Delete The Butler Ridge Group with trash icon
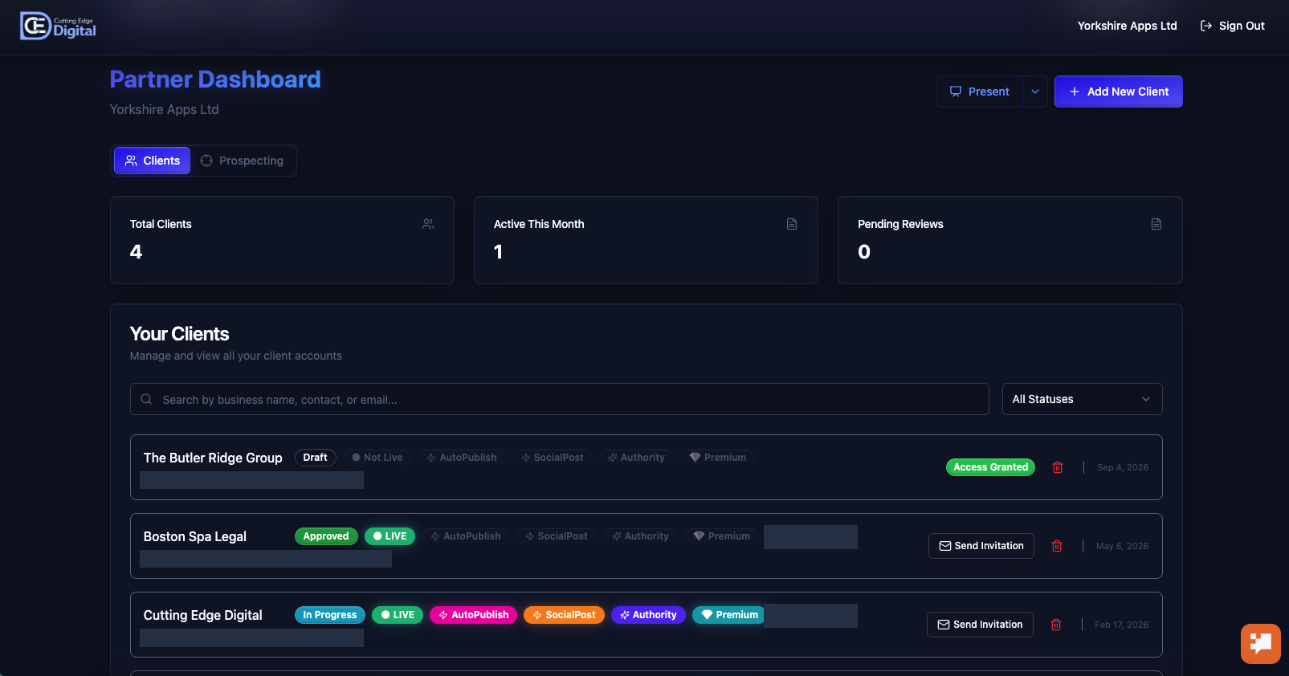1289x676 pixels. pos(1058,467)
